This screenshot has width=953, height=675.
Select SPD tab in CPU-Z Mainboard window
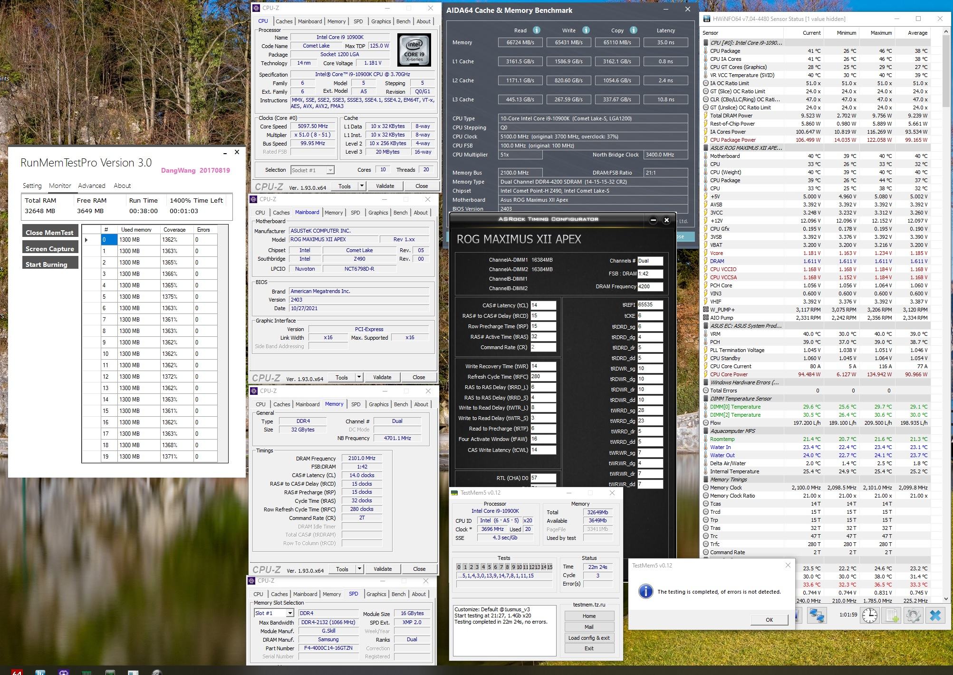[355, 213]
